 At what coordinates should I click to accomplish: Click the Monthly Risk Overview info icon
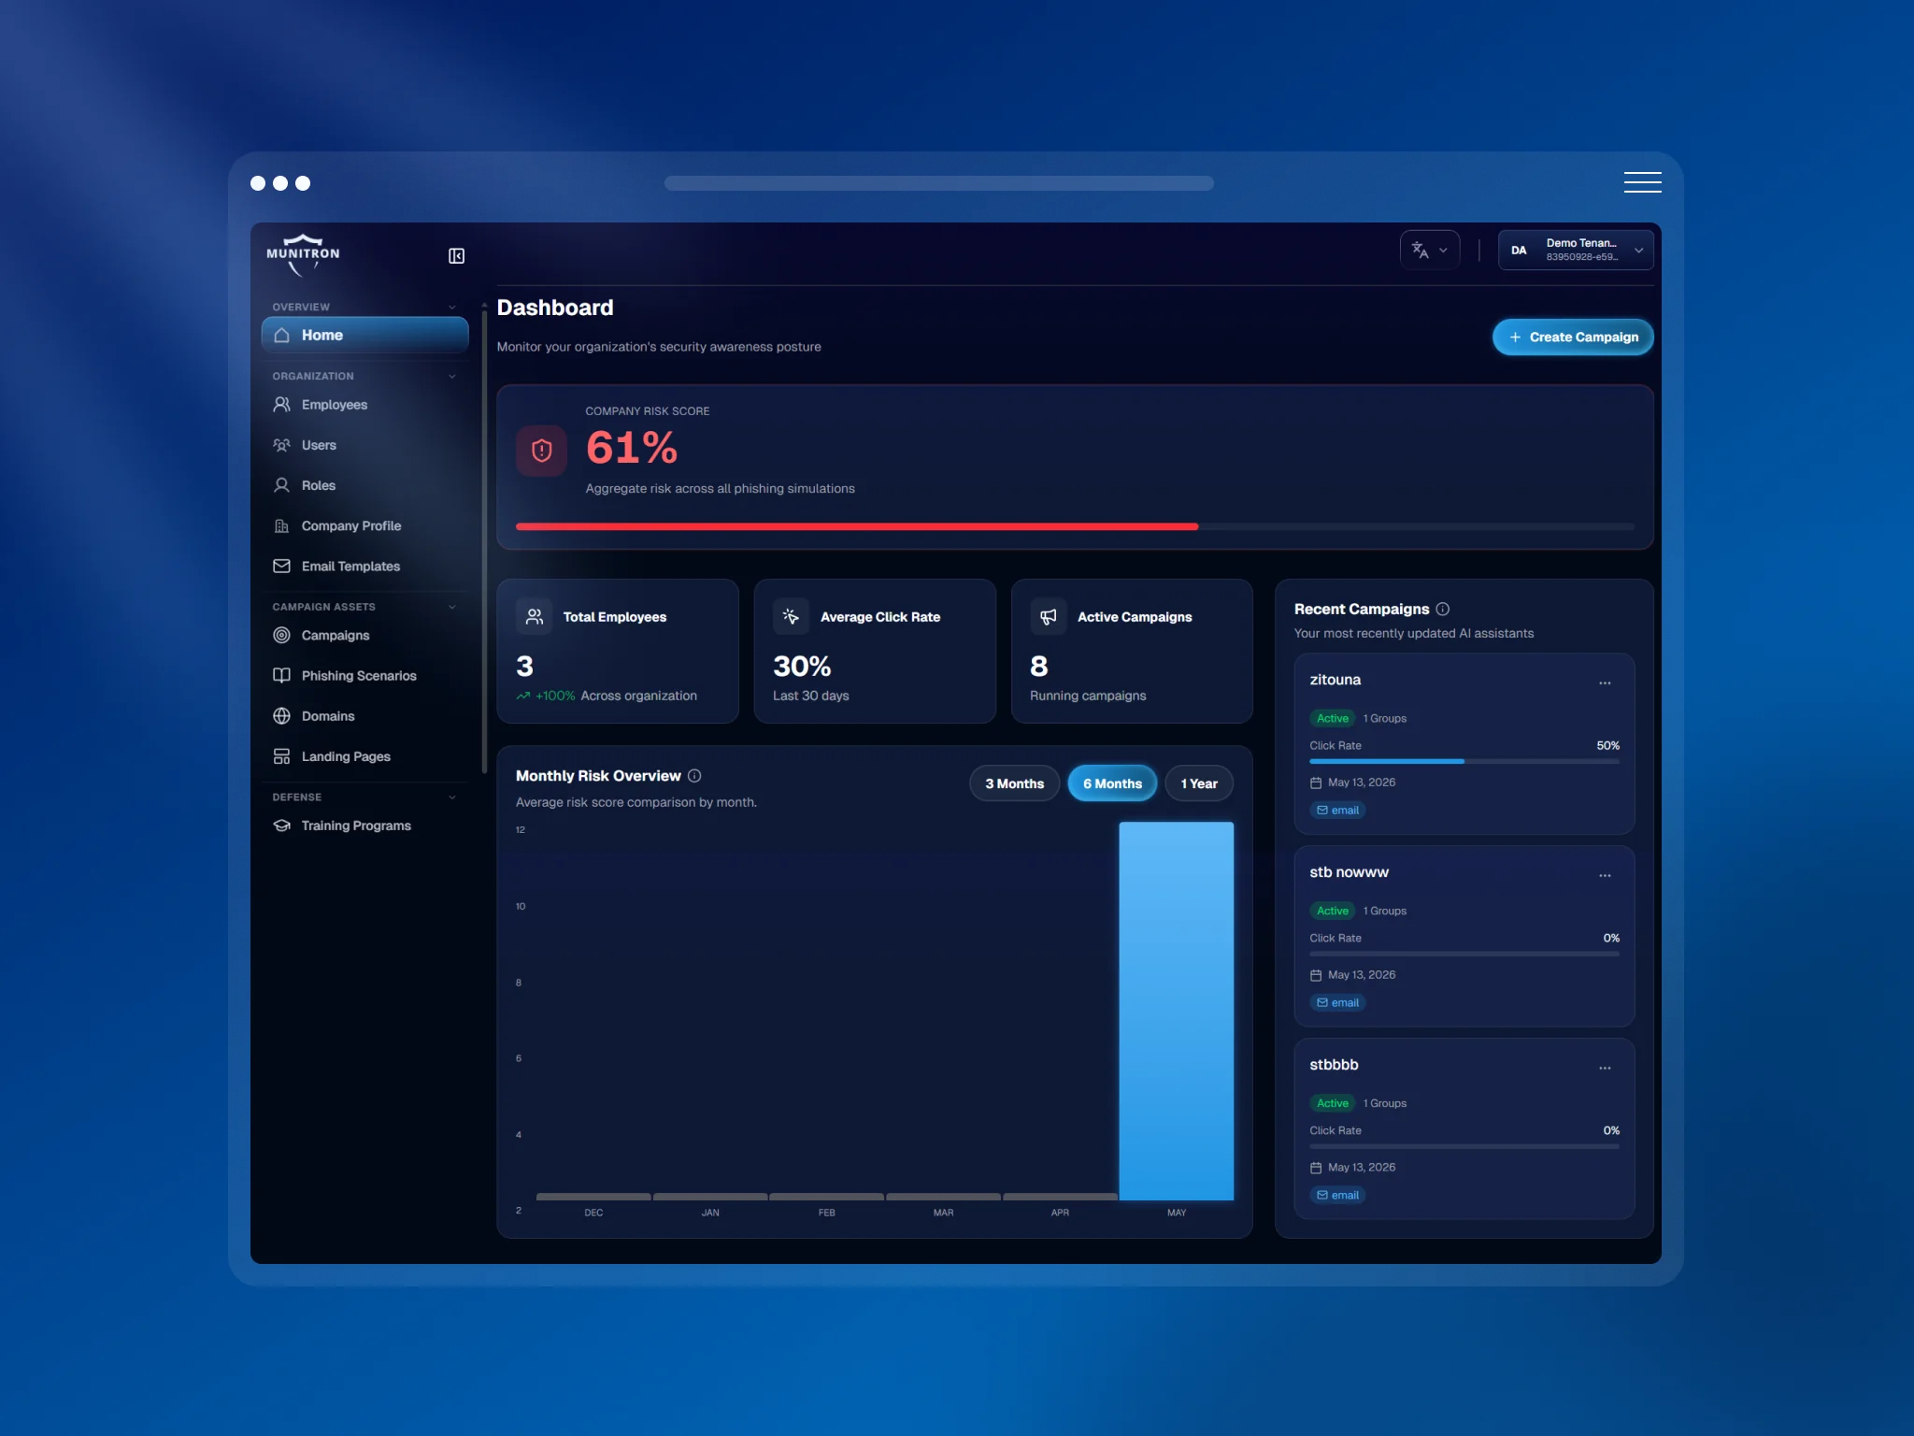coord(694,776)
